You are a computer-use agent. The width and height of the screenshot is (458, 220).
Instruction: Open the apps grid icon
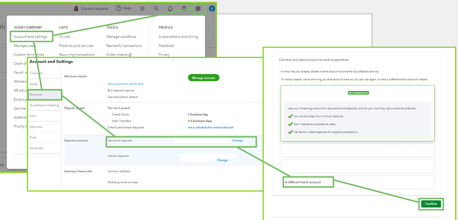point(142,9)
